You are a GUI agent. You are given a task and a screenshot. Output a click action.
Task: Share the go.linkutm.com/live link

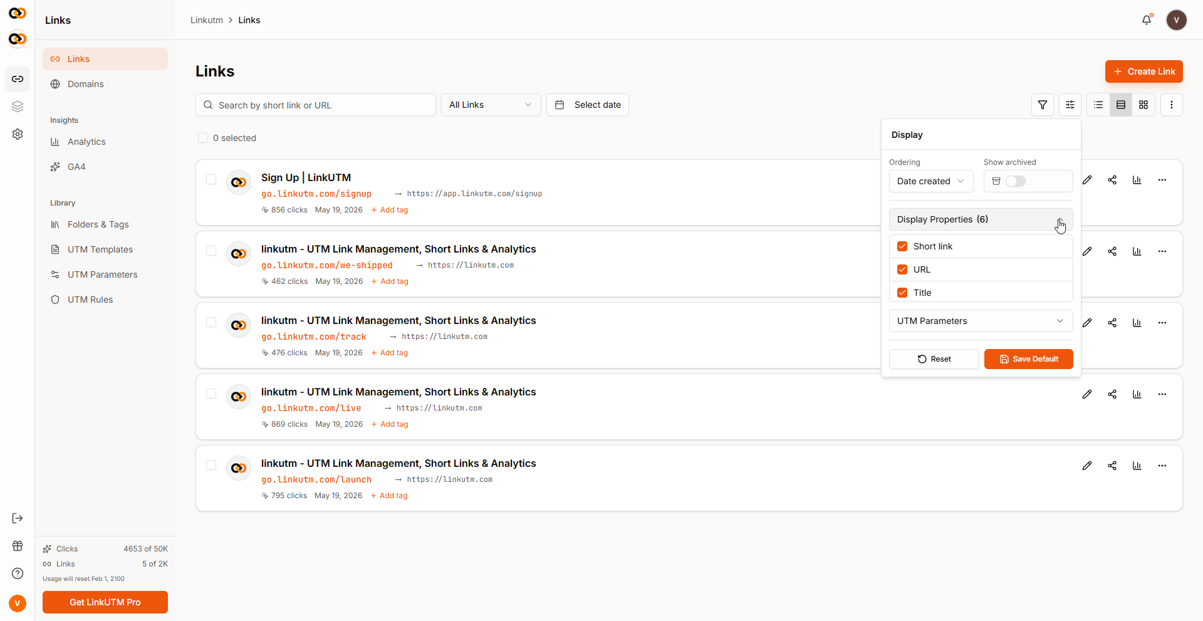pyautogui.click(x=1112, y=394)
